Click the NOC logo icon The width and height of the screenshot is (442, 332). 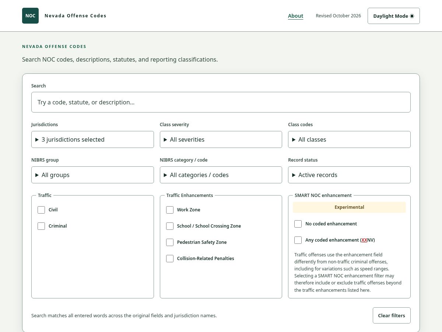(x=30, y=16)
